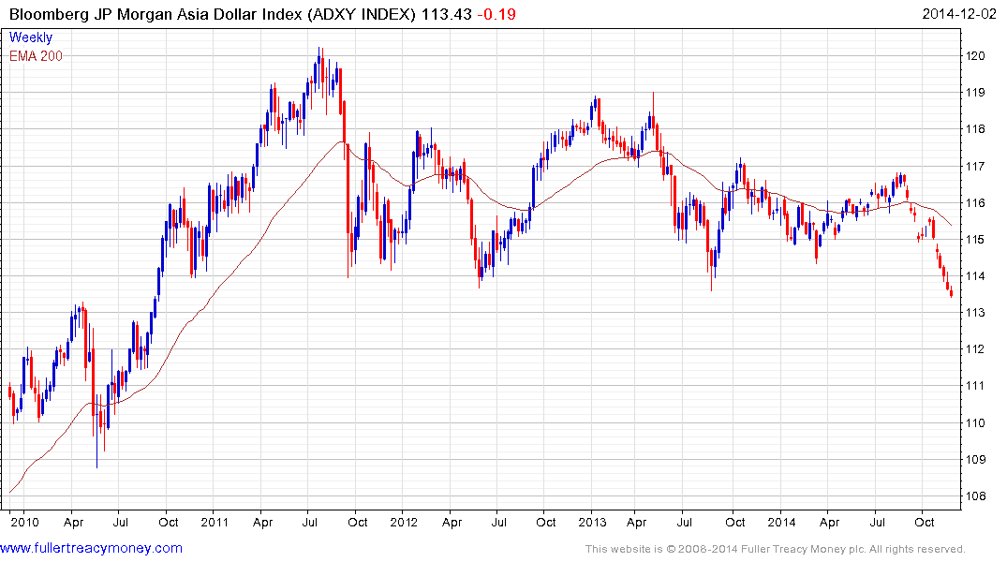Screen dimensions: 1007x562
Task: Click the final 'Oct' label after 2014
Action: (925, 522)
